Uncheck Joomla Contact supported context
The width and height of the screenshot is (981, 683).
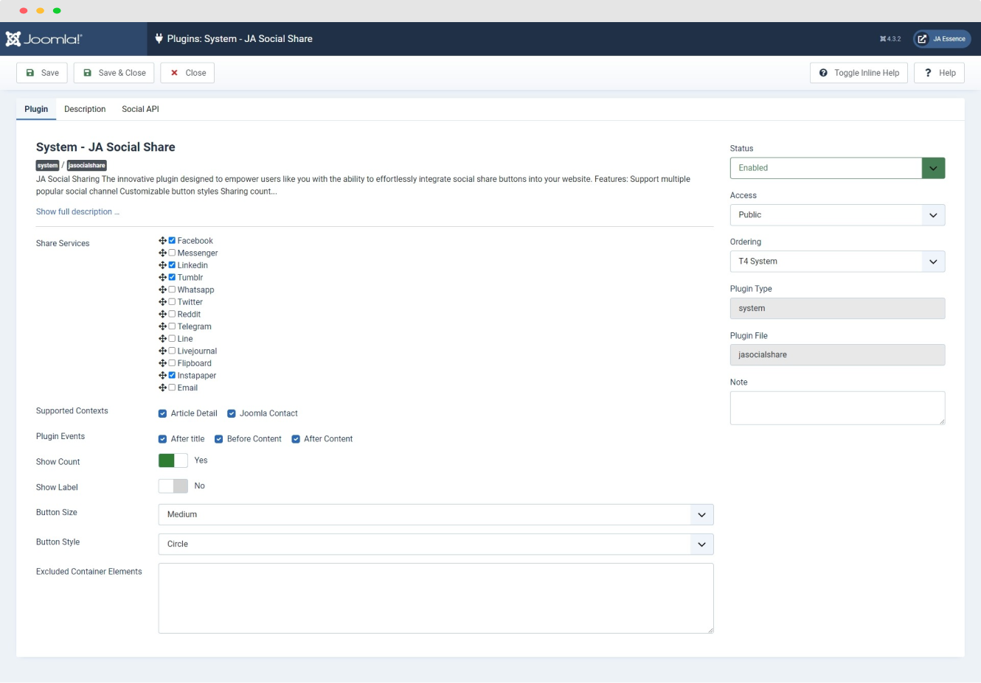[x=232, y=413]
